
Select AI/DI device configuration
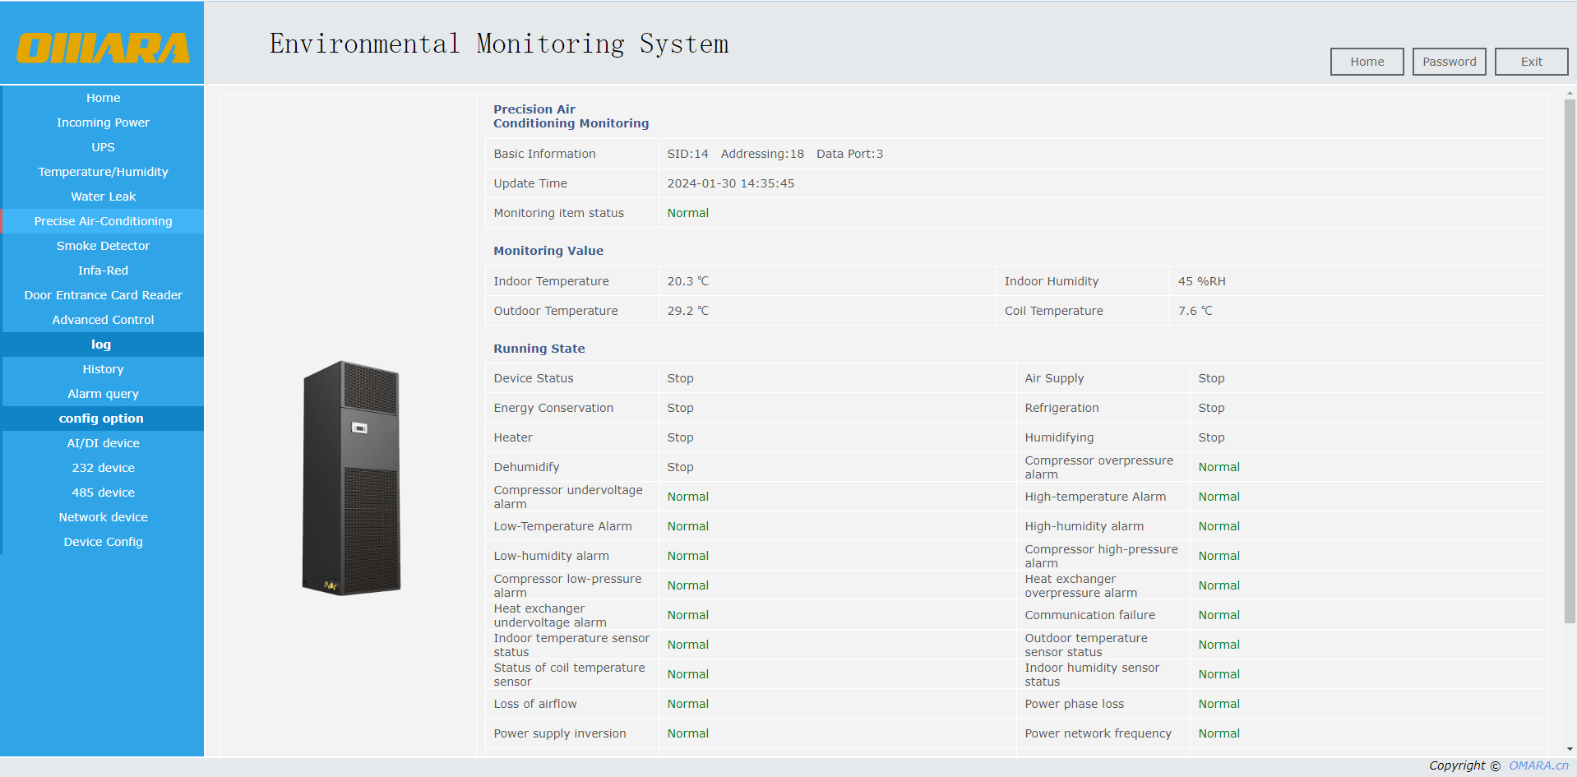point(103,443)
